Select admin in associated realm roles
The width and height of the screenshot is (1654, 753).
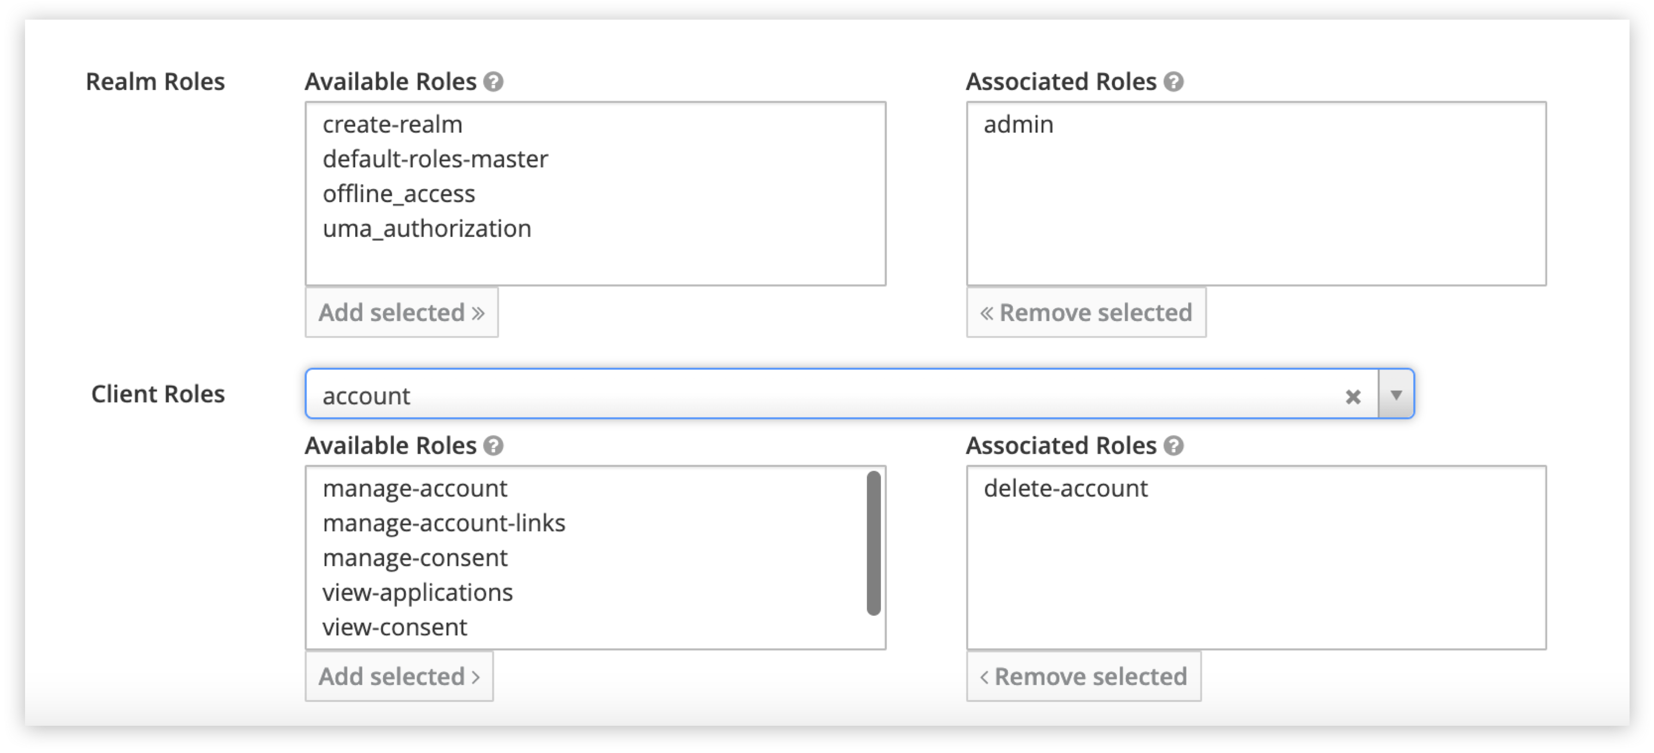1018,125
